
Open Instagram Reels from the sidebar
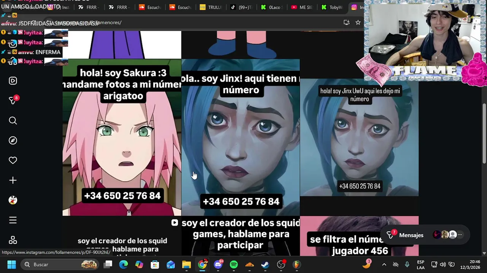tap(13, 81)
